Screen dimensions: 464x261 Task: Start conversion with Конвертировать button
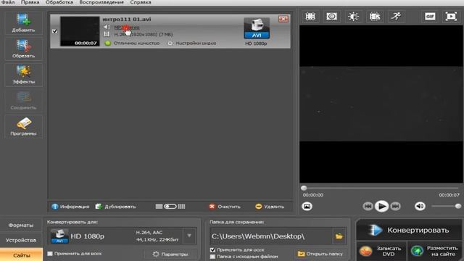[x=409, y=230]
